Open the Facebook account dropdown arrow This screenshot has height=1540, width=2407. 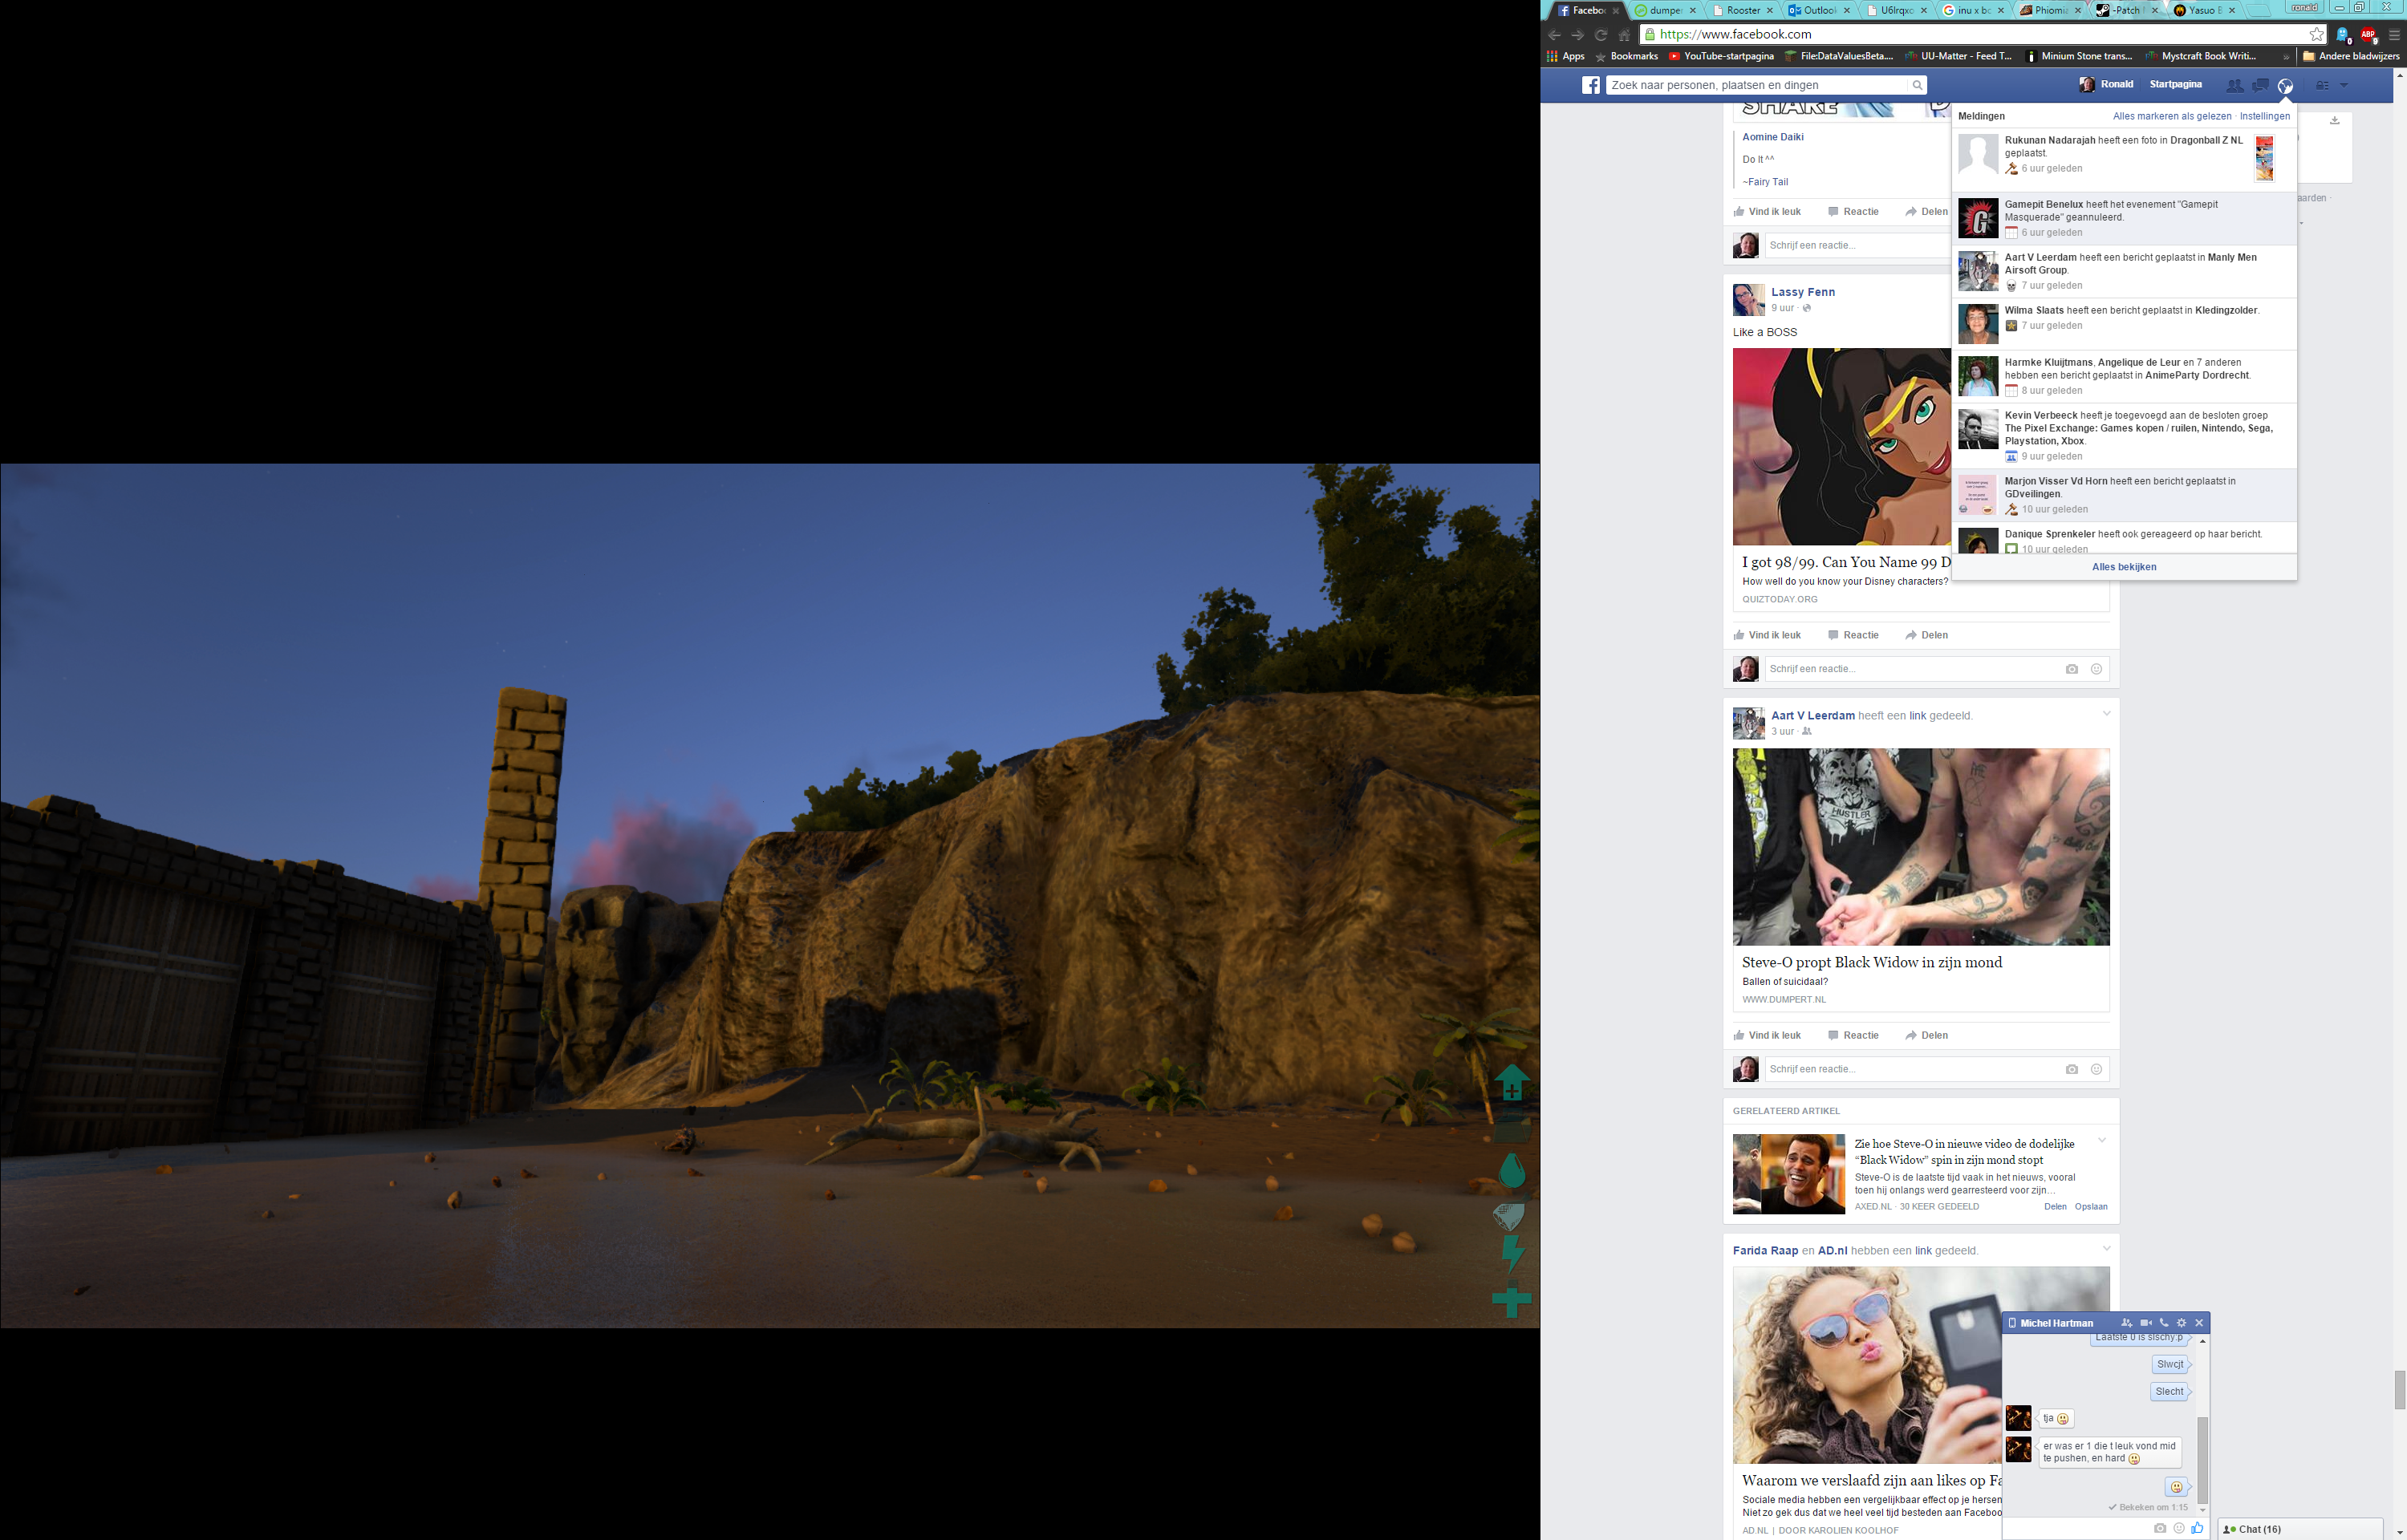(2344, 85)
